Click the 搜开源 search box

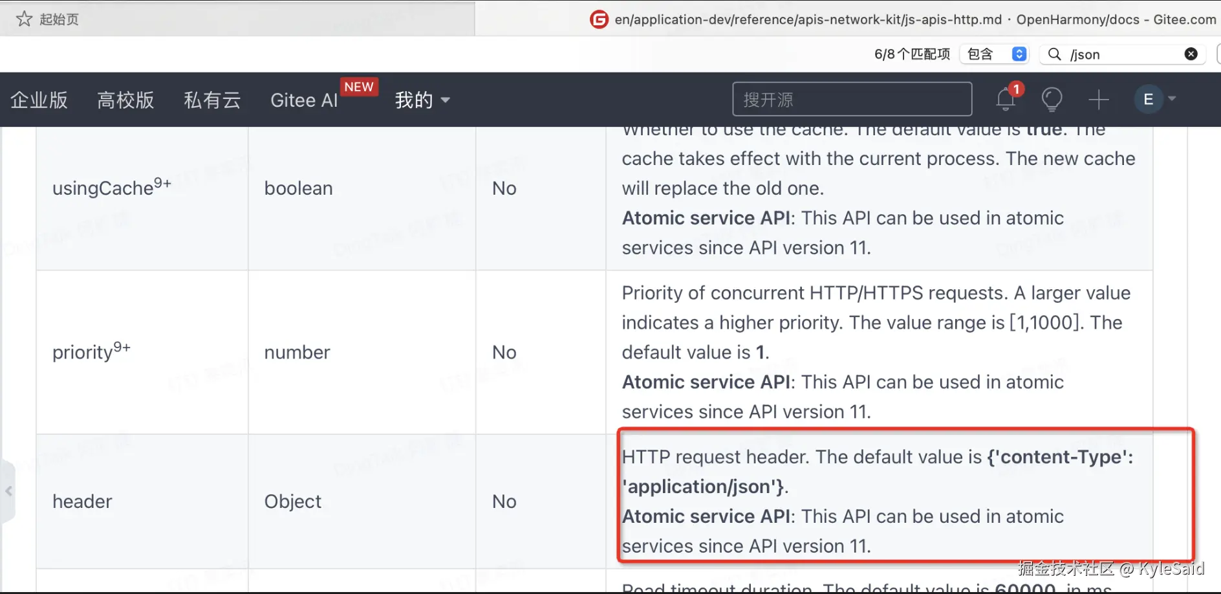click(852, 100)
